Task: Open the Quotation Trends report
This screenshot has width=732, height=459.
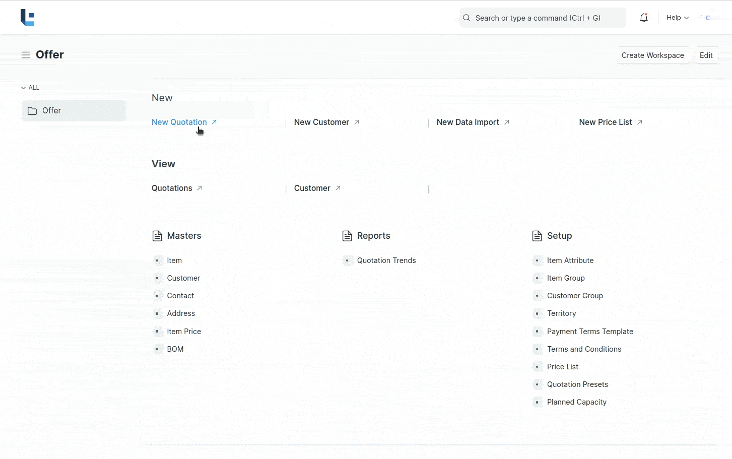Action: coord(386,260)
